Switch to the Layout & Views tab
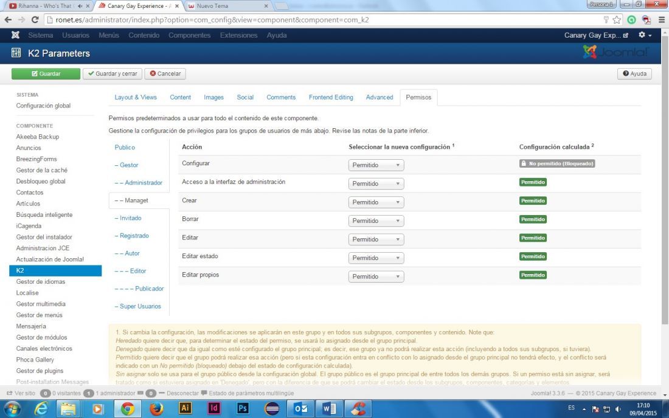 (x=136, y=97)
